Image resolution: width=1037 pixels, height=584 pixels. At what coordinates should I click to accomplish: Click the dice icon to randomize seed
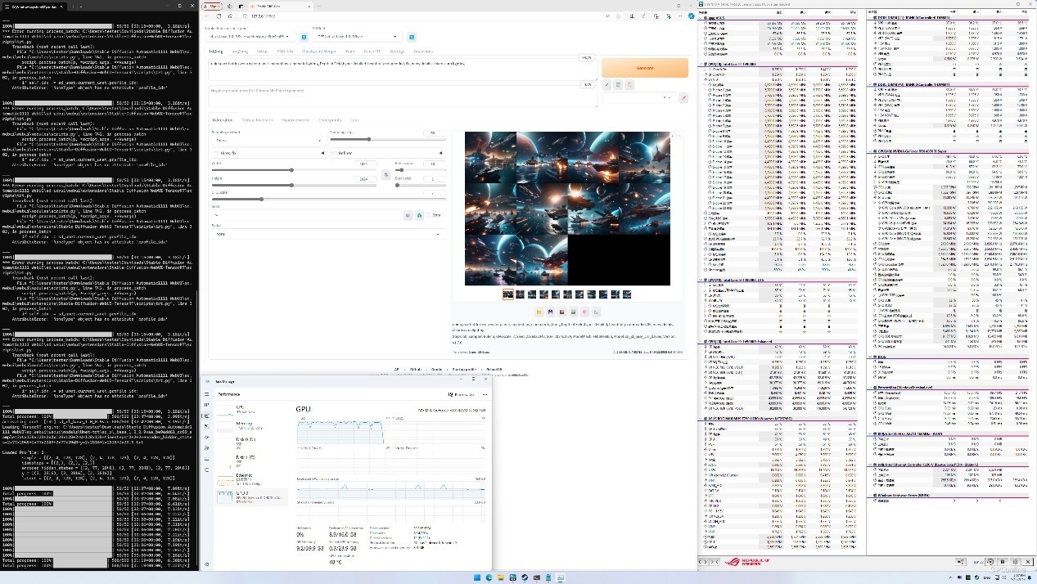coord(408,215)
